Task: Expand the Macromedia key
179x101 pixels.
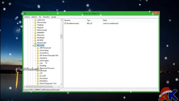Action: pyautogui.click(x=33, y=22)
